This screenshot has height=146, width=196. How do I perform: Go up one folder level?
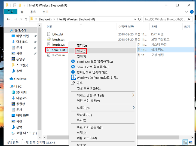[26, 19]
